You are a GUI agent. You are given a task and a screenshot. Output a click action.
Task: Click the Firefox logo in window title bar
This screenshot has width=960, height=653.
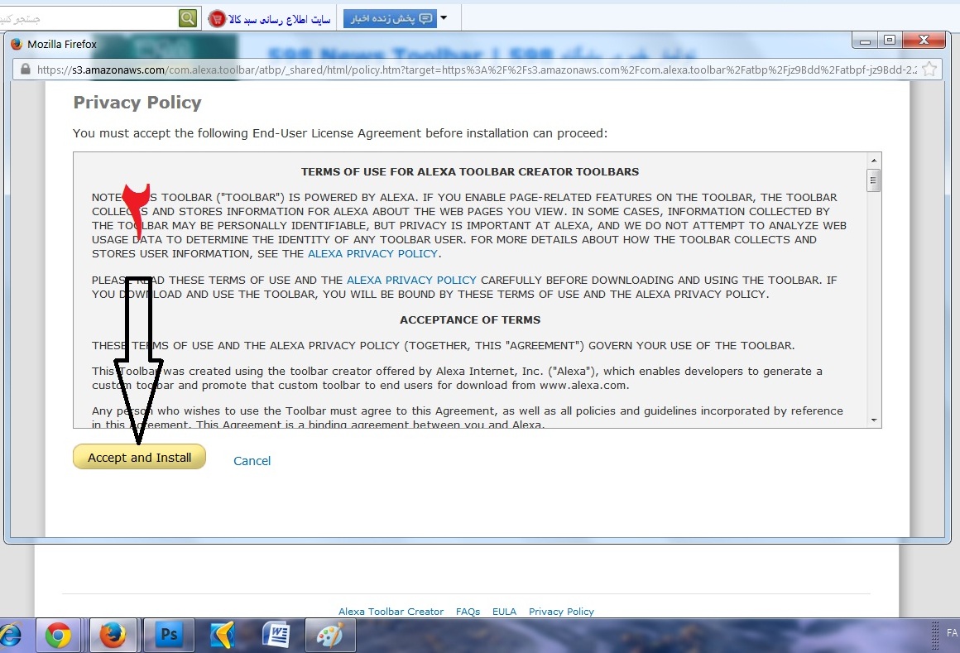[17, 44]
